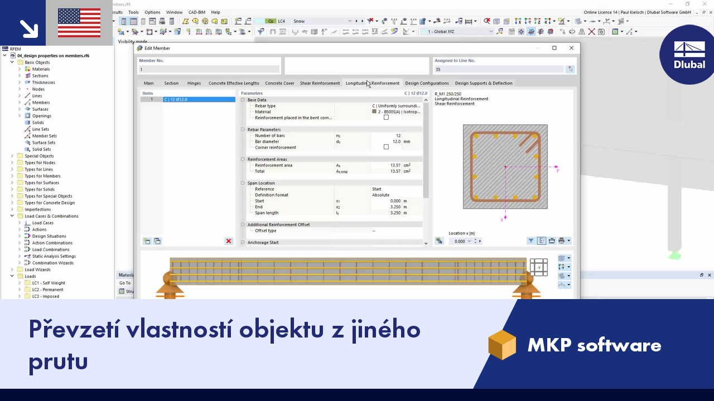Click the delete red X icon in main toolbar
The width and height of the screenshot is (714, 401).
click(x=592, y=32)
